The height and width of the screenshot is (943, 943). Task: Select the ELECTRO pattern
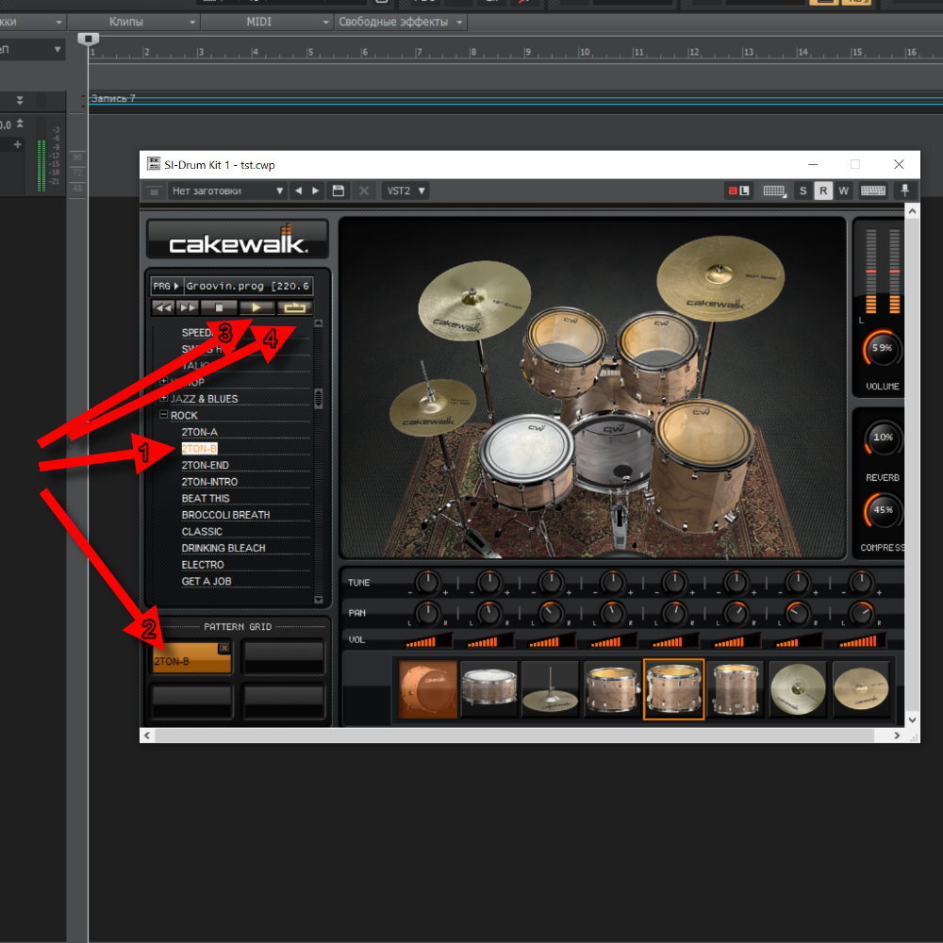tap(202, 565)
